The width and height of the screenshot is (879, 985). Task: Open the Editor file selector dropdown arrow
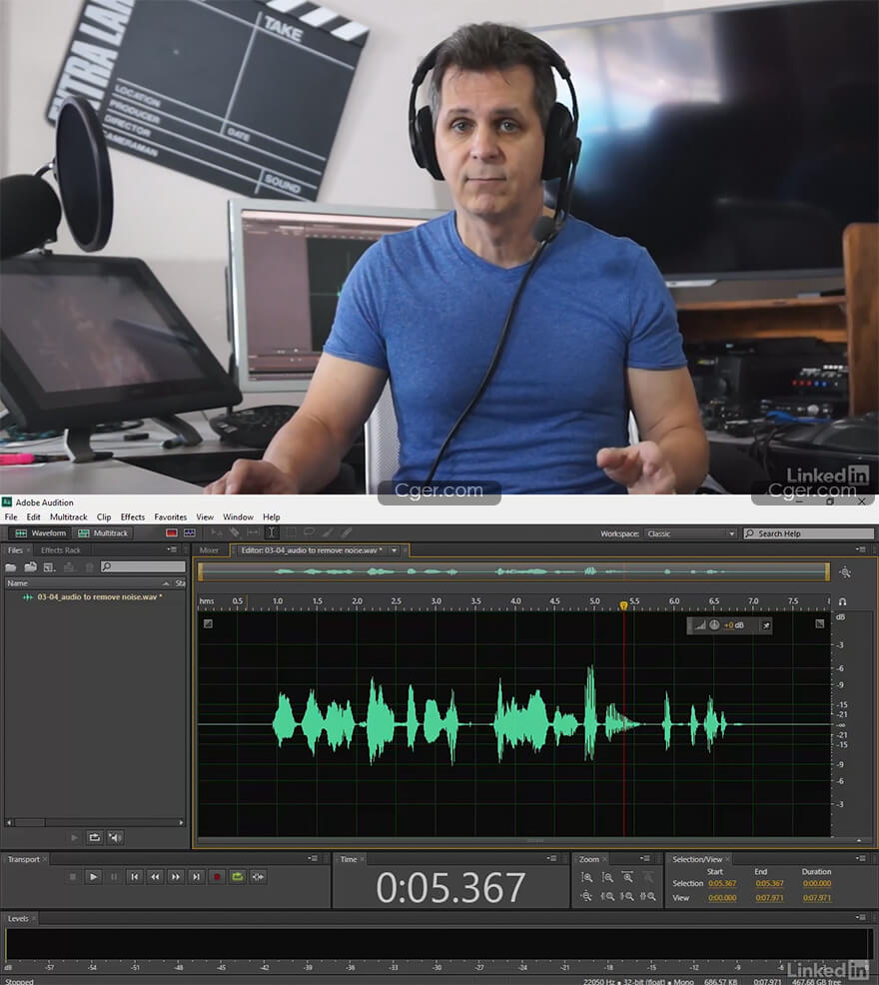(x=394, y=550)
